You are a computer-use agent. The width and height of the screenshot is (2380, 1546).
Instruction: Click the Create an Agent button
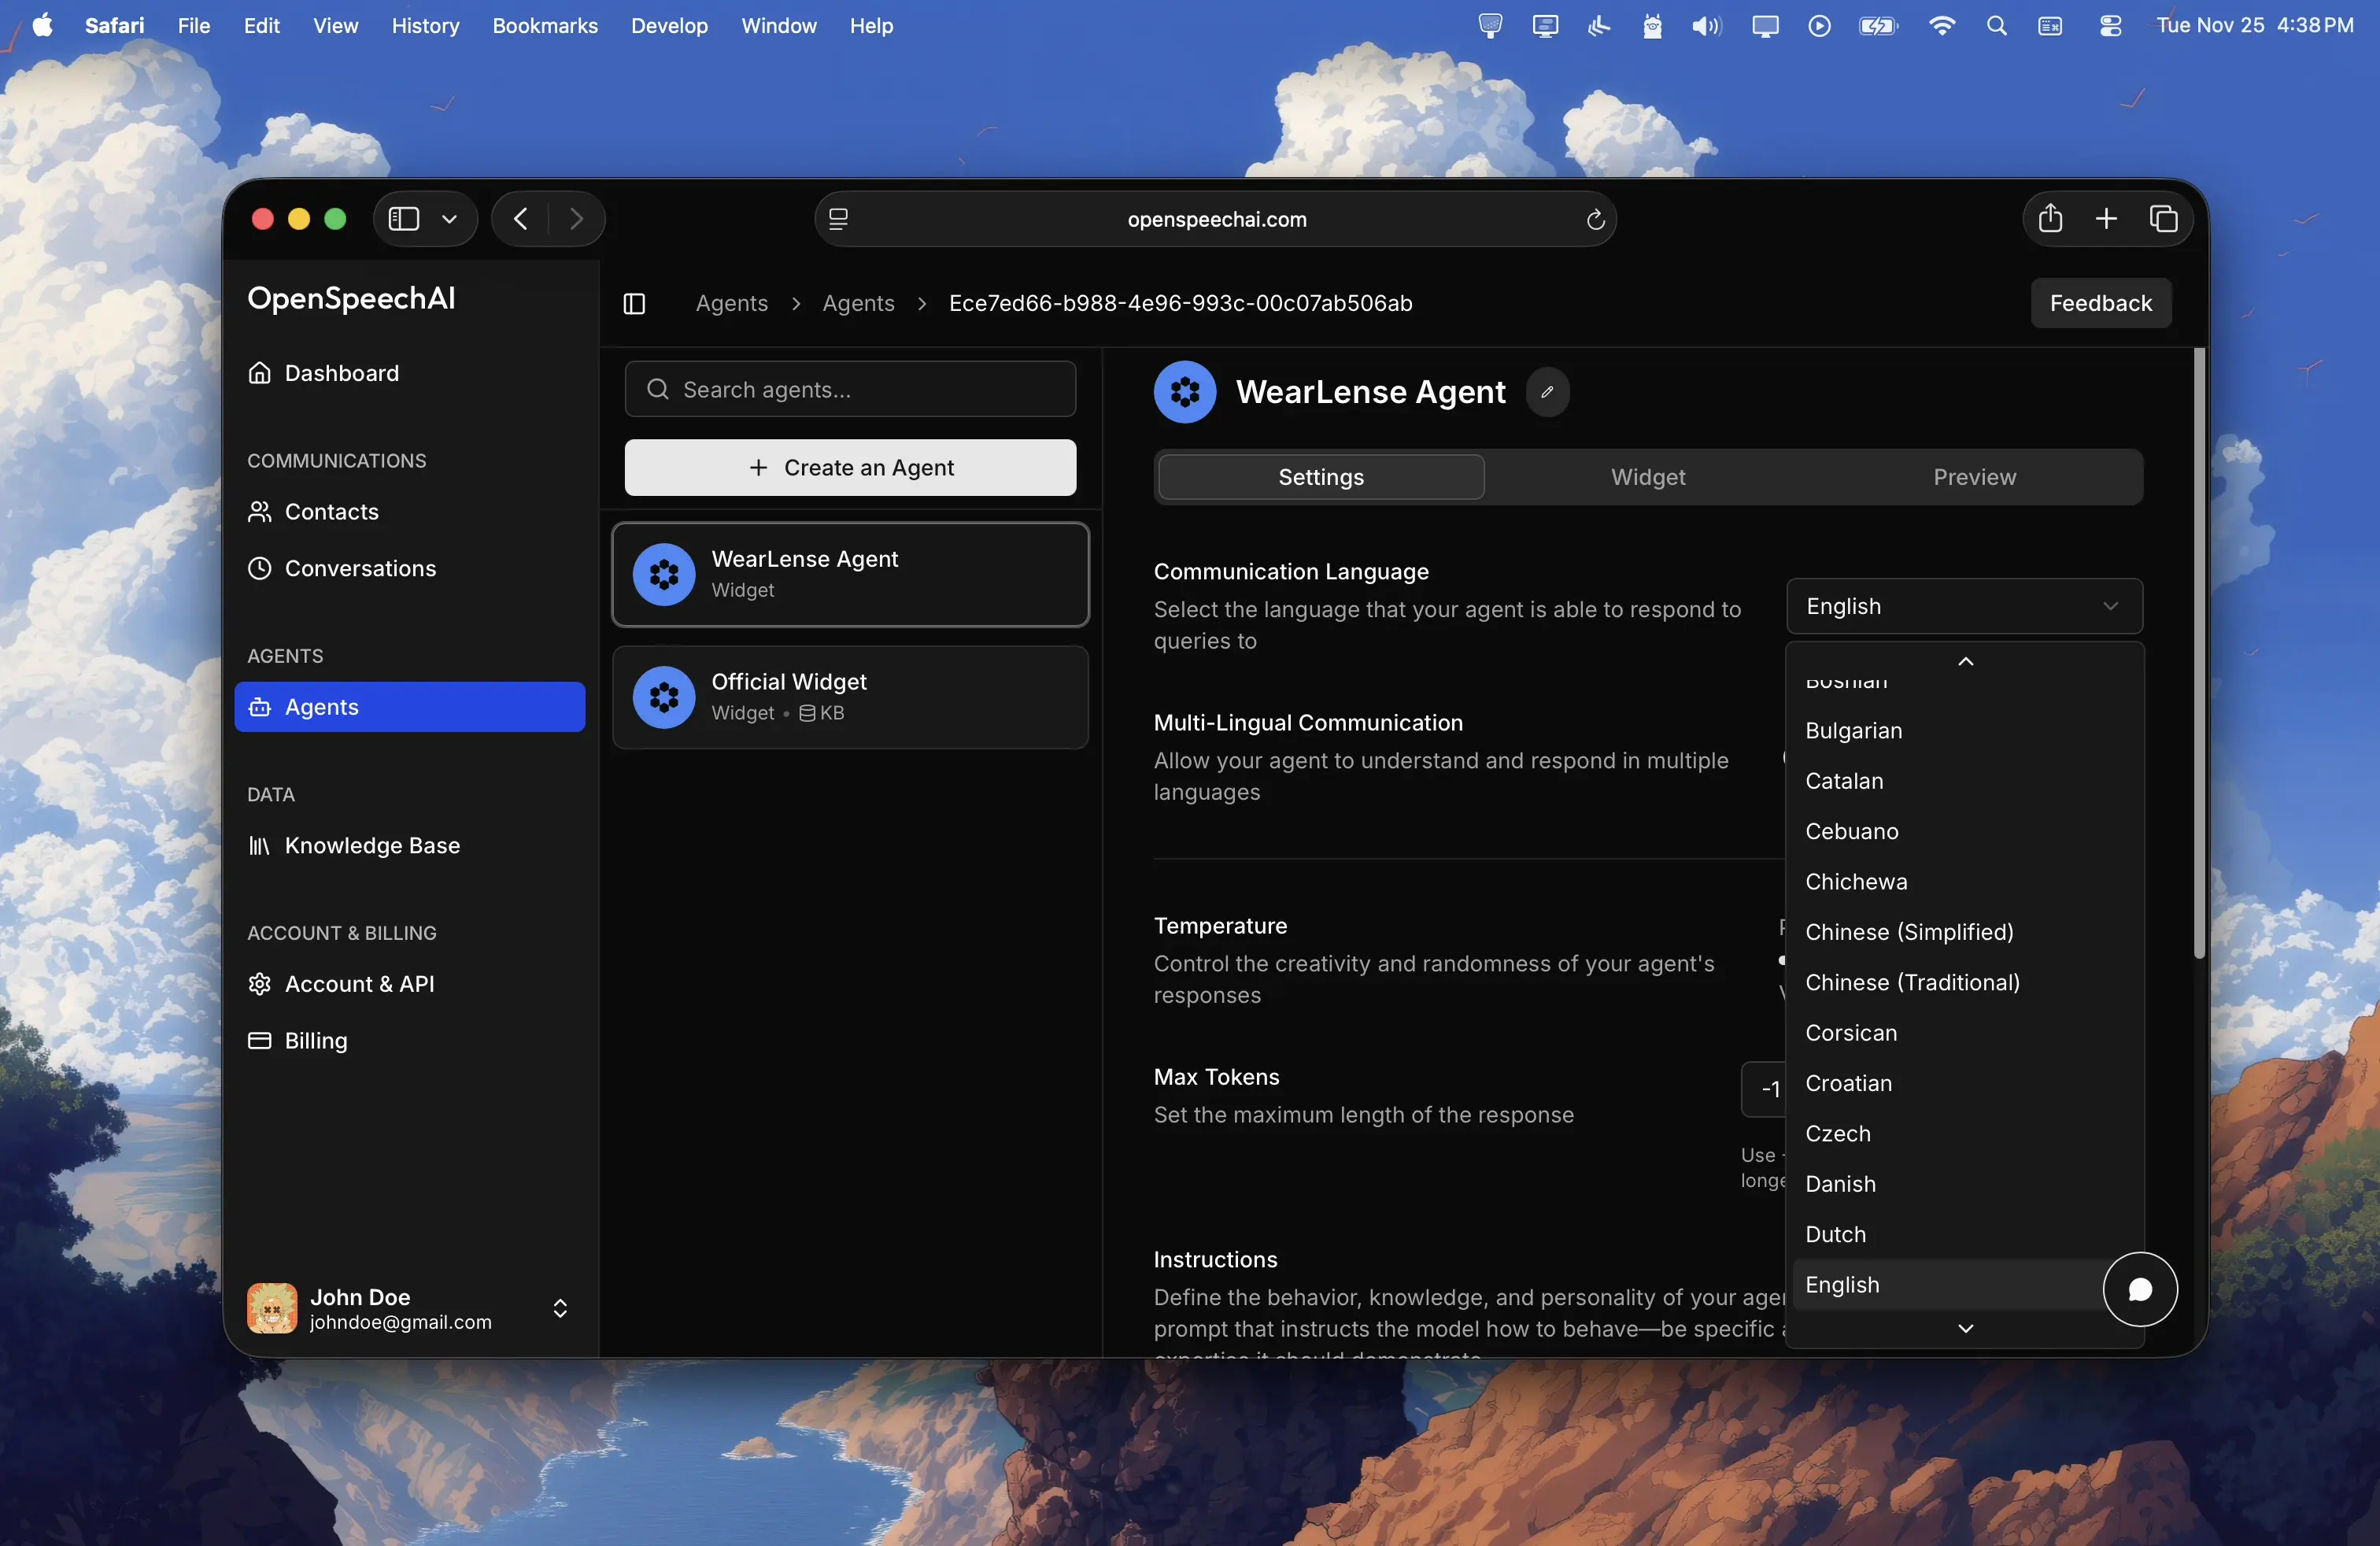pyautogui.click(x=850, y=467)
